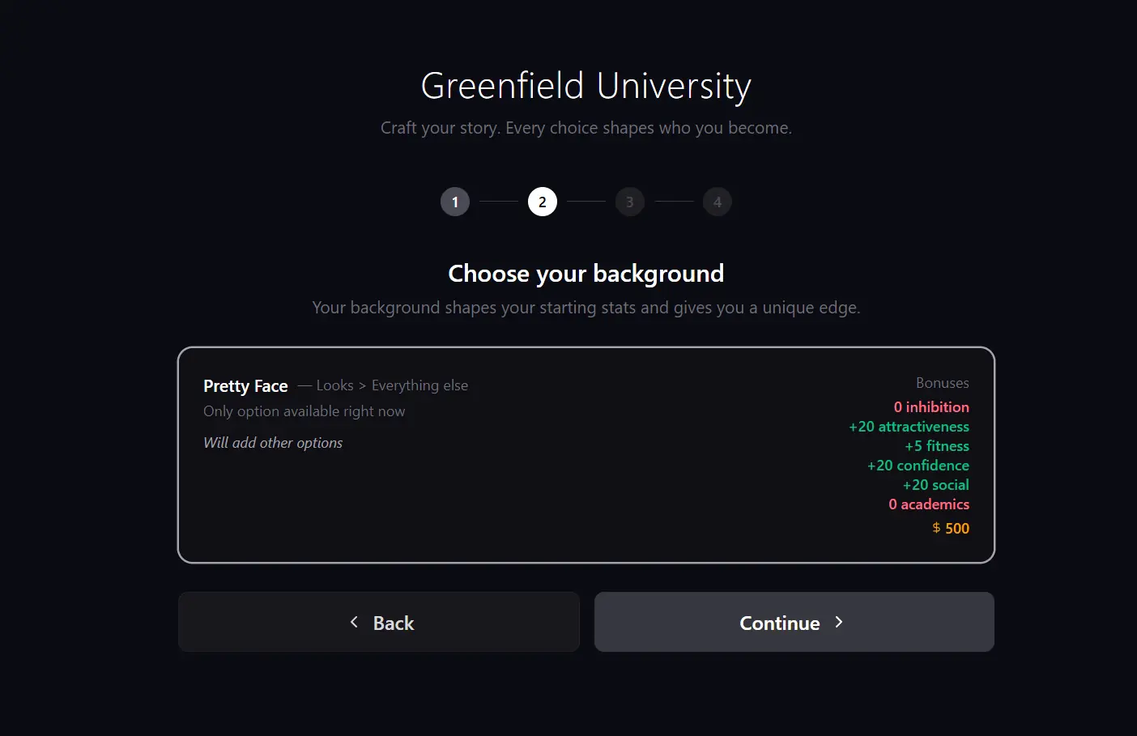1137x736 pixels.
Task: Click the dollar sign icon
Action: coord(936,528)
